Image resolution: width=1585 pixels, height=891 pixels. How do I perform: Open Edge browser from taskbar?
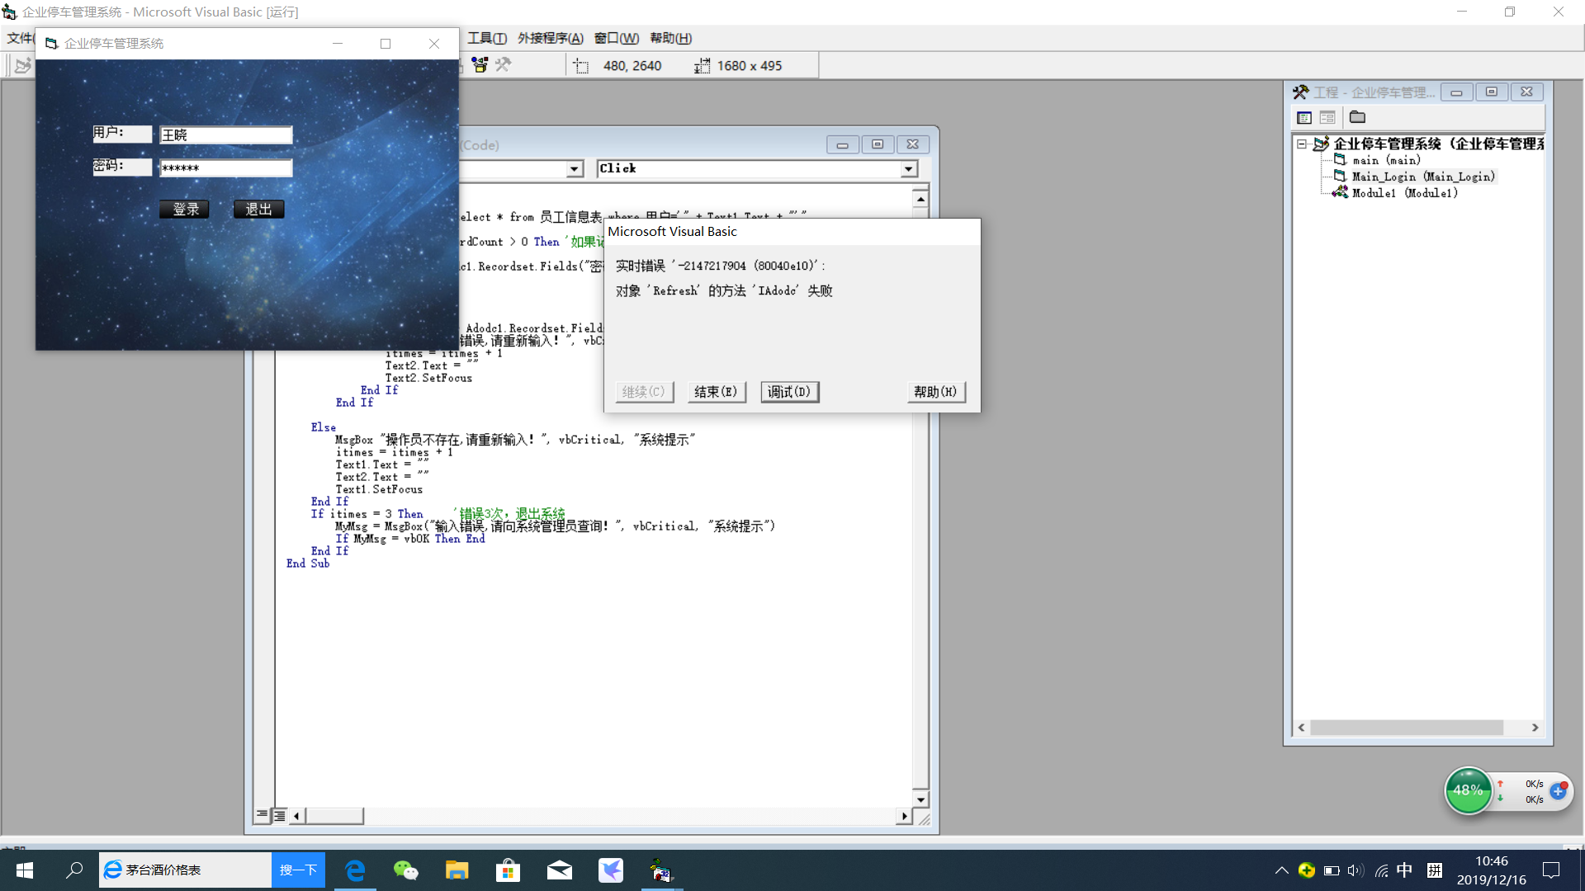(x=355, y=870)
